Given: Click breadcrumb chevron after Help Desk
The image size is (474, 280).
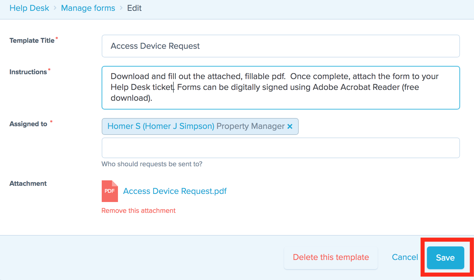Looking at the screenshot, I should [55, 8].
